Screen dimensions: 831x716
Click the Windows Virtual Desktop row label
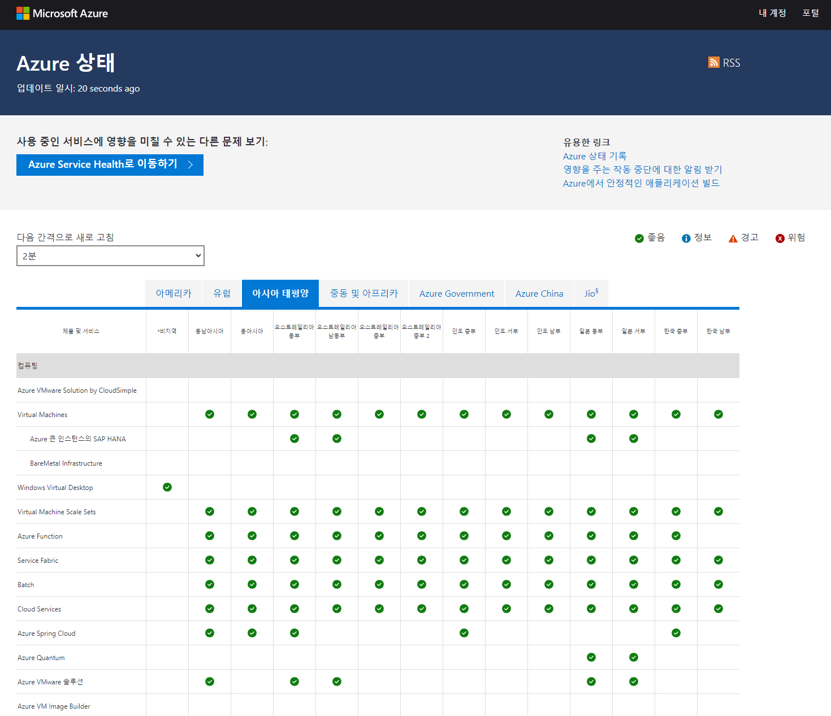[55, 488]
